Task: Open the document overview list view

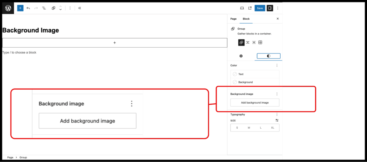Action: click(x=44, y=8)
